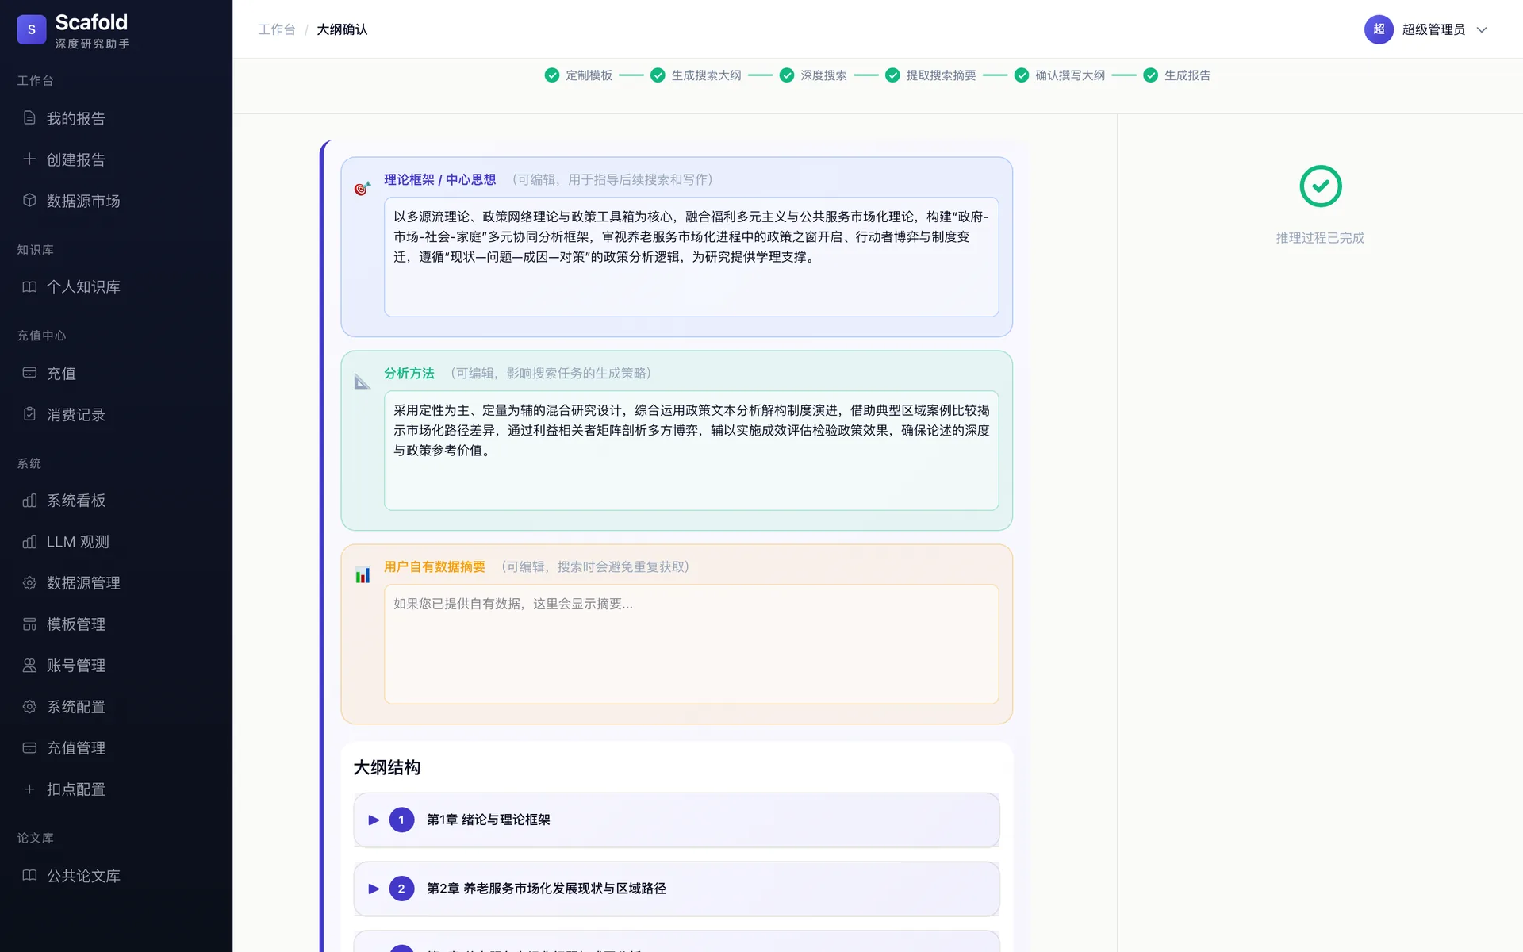Click the gear icon for 数据源管理
Screen dimensions: 1523x952
(x=29, y=583)
